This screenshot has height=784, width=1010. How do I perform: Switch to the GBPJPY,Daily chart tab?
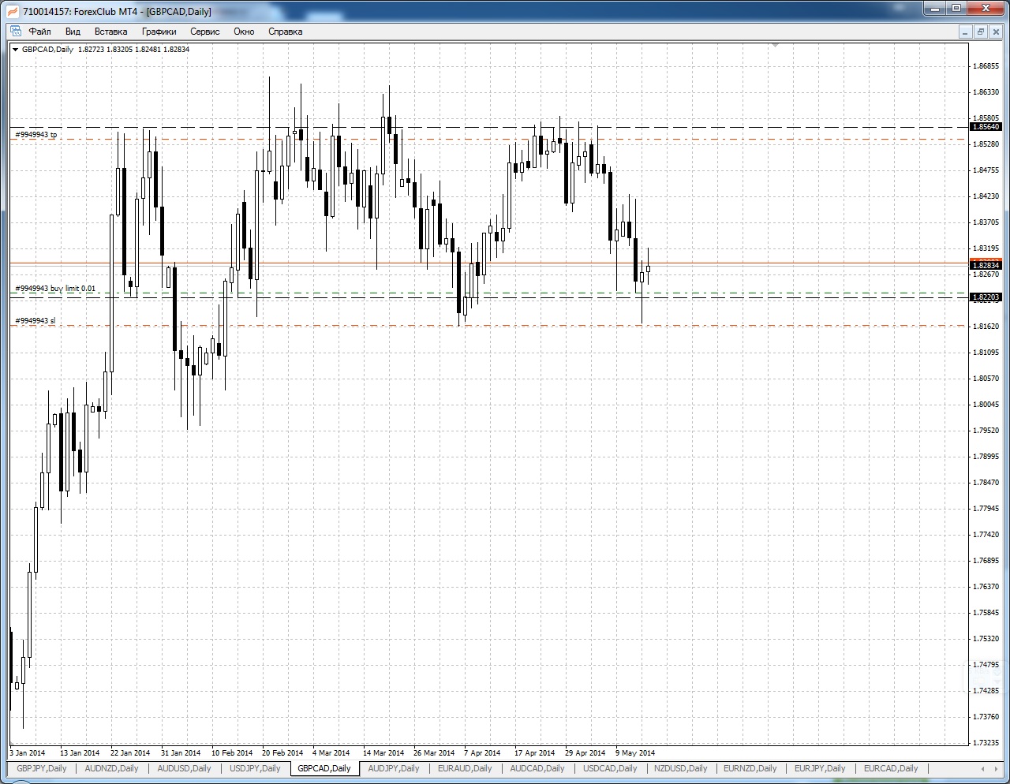point(42,768)
